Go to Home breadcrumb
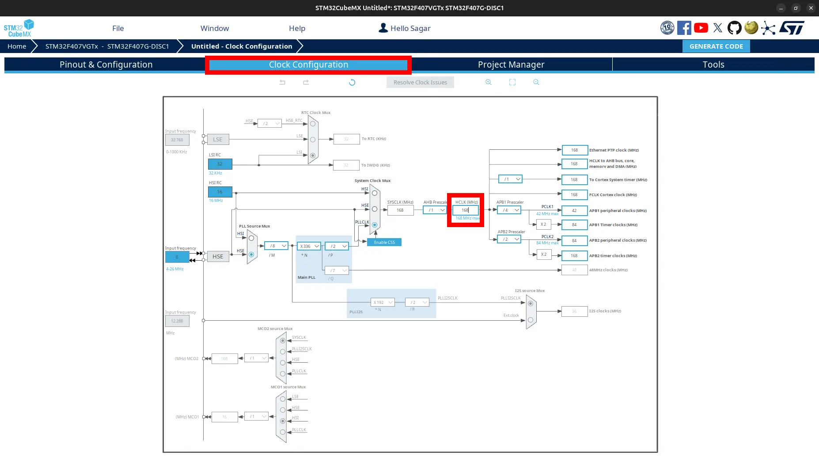This screenshot has width=819, height=463. coord(17,46)
